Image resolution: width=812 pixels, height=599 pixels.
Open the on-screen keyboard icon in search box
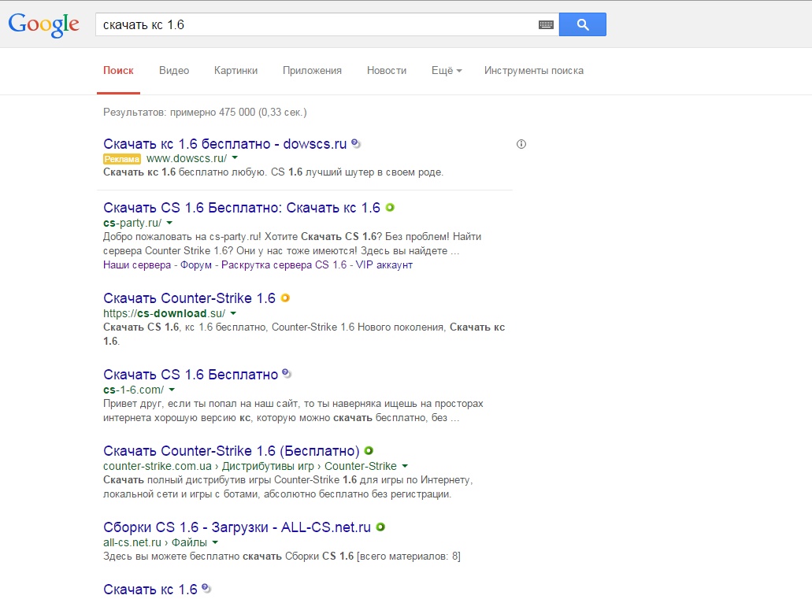click(546, 25)
